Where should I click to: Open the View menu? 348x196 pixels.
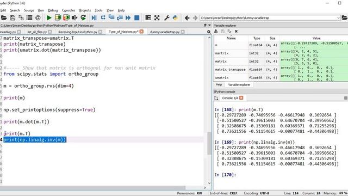click(x=110, y=10)
